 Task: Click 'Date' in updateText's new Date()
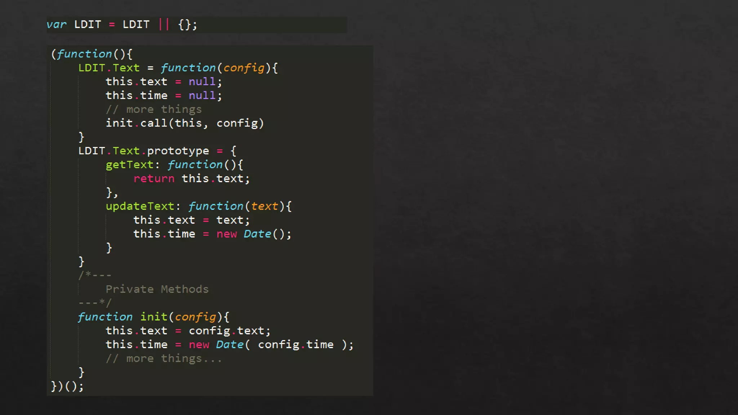pyautogui.click(x=257, y=234)
